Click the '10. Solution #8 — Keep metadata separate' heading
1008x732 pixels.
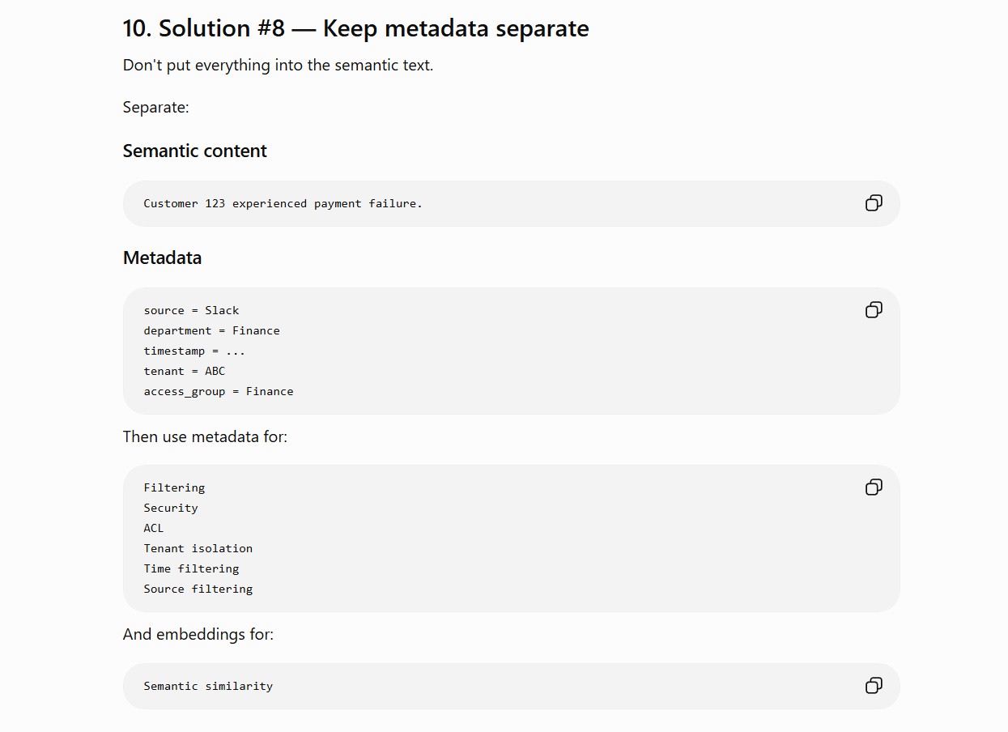click(355, 28)
